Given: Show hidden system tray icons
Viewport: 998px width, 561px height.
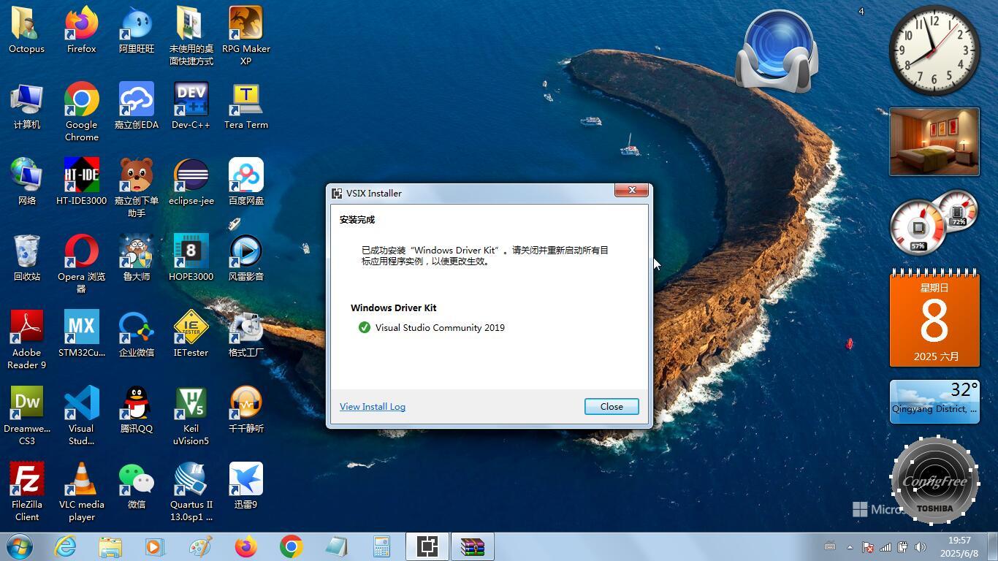Looking at the screenshot, I should pyautogui.click(x=849, y=546).
